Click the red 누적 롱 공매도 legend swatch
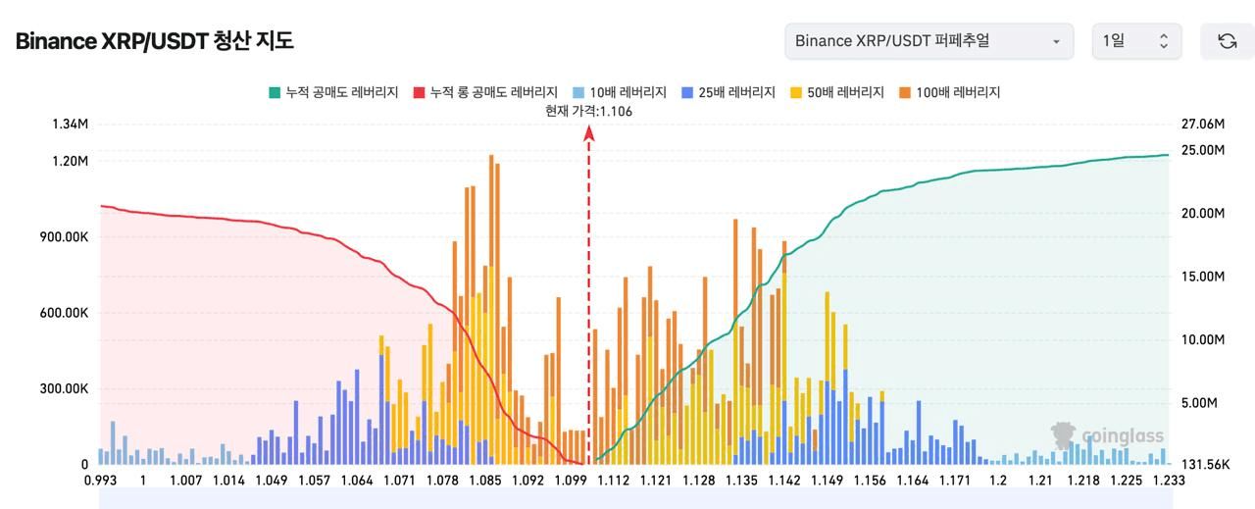Image resolution: width=1255 pixels, height=509 pixels. coord(419,92)
